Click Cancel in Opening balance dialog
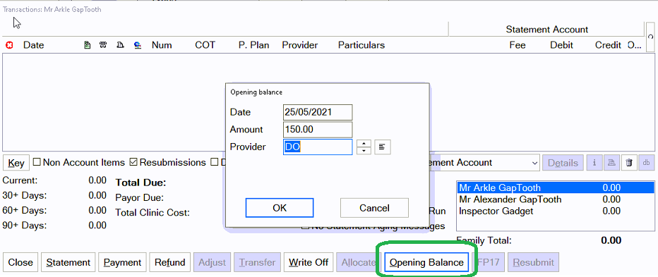 tap(374, 208)
